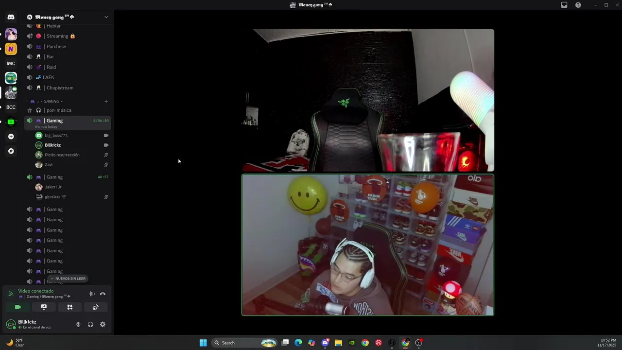Open the BCC server
The width and height of the screenshot is (622, 350).
[x=11, y=107]
